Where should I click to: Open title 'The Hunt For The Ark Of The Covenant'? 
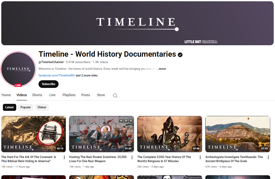click(29, 159)
